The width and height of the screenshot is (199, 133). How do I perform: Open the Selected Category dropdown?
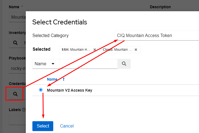pyautogui.click(x=156, y=35)
